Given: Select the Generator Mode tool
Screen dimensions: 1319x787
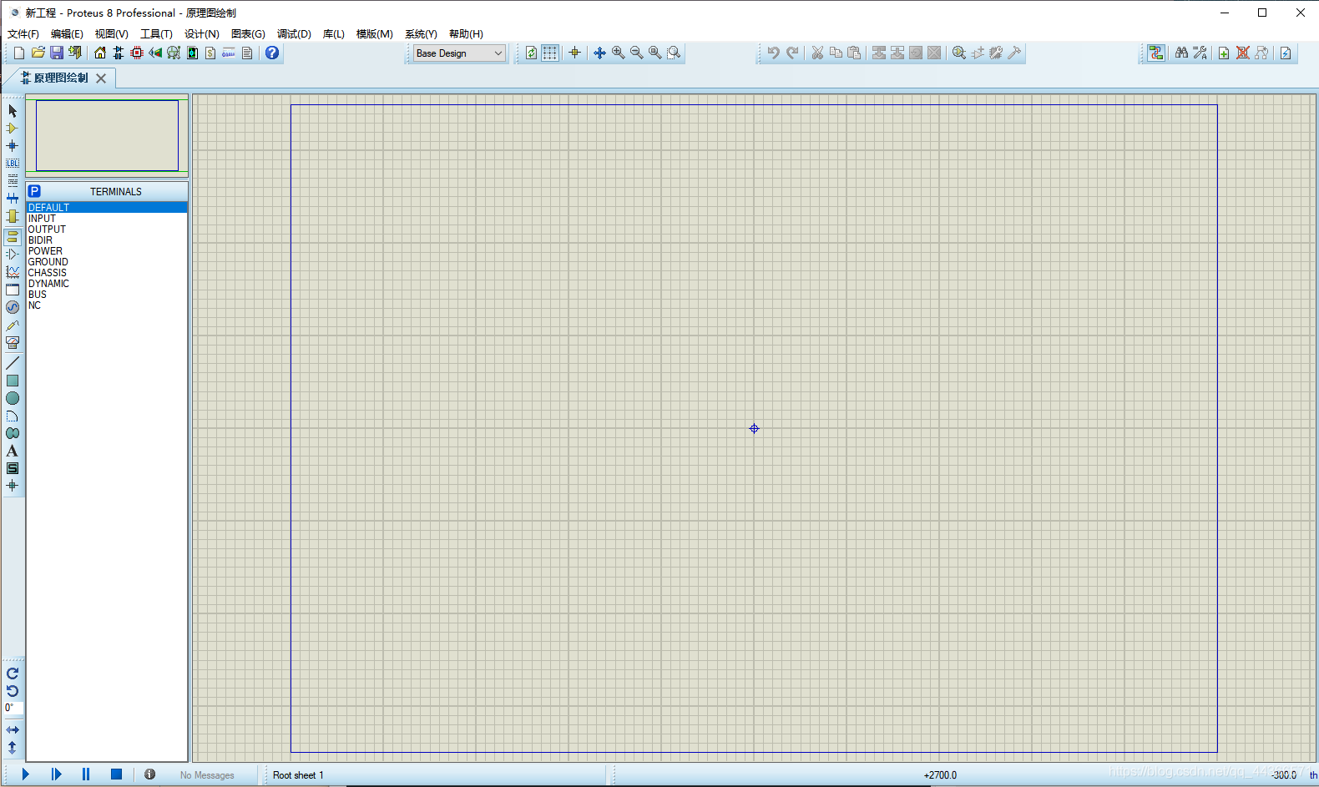Looking at the screenshot, I should [13, 307].
